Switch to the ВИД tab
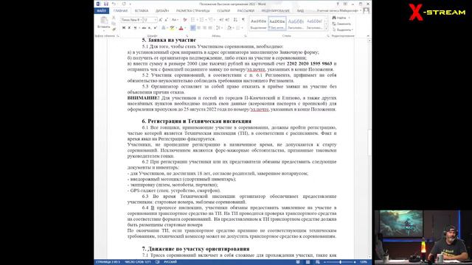This screenshot has height=265, width=472. (300, 10)
